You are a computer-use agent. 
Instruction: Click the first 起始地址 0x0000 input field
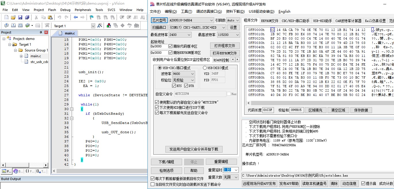159,46
